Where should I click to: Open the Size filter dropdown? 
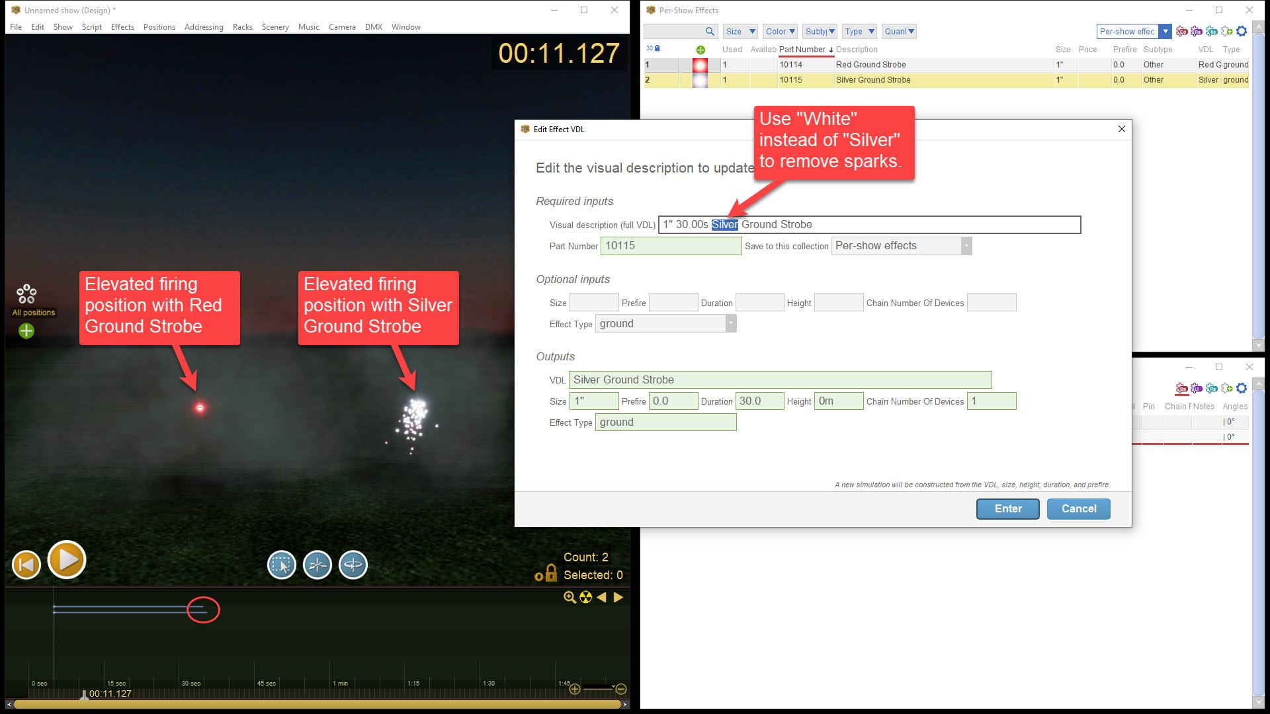pos(740,31)
